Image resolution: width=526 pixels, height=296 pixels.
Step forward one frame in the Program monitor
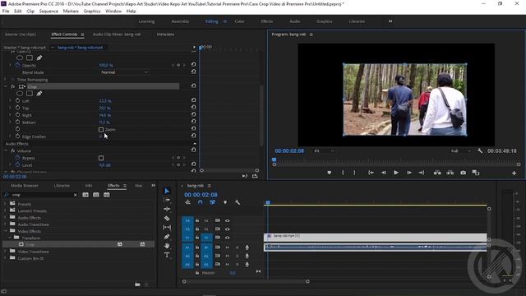(x=409, y=173)
